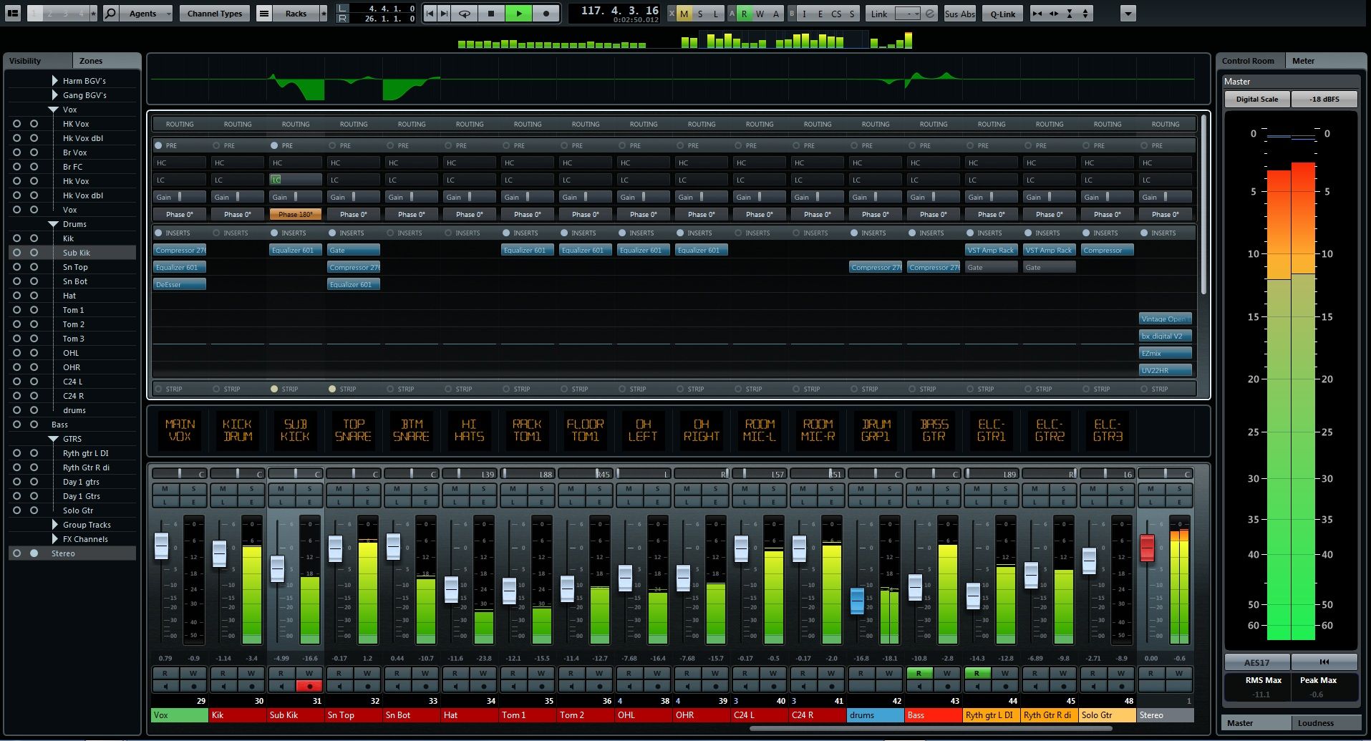Expand the FX Channels folder
The width and height of the screenshot is (1371, 741).
coord(54,539)
